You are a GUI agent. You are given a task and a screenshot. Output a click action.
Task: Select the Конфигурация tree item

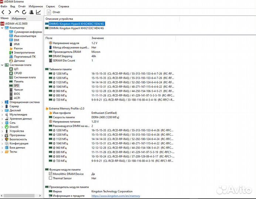point(19,143)
